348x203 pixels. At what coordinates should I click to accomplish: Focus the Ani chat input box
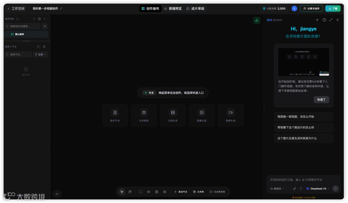click(303, 180)
